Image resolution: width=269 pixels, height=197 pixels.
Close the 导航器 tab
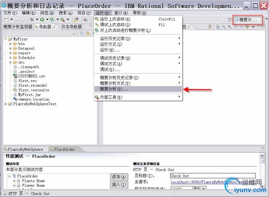pyautogui.click(x=54, y=27)
